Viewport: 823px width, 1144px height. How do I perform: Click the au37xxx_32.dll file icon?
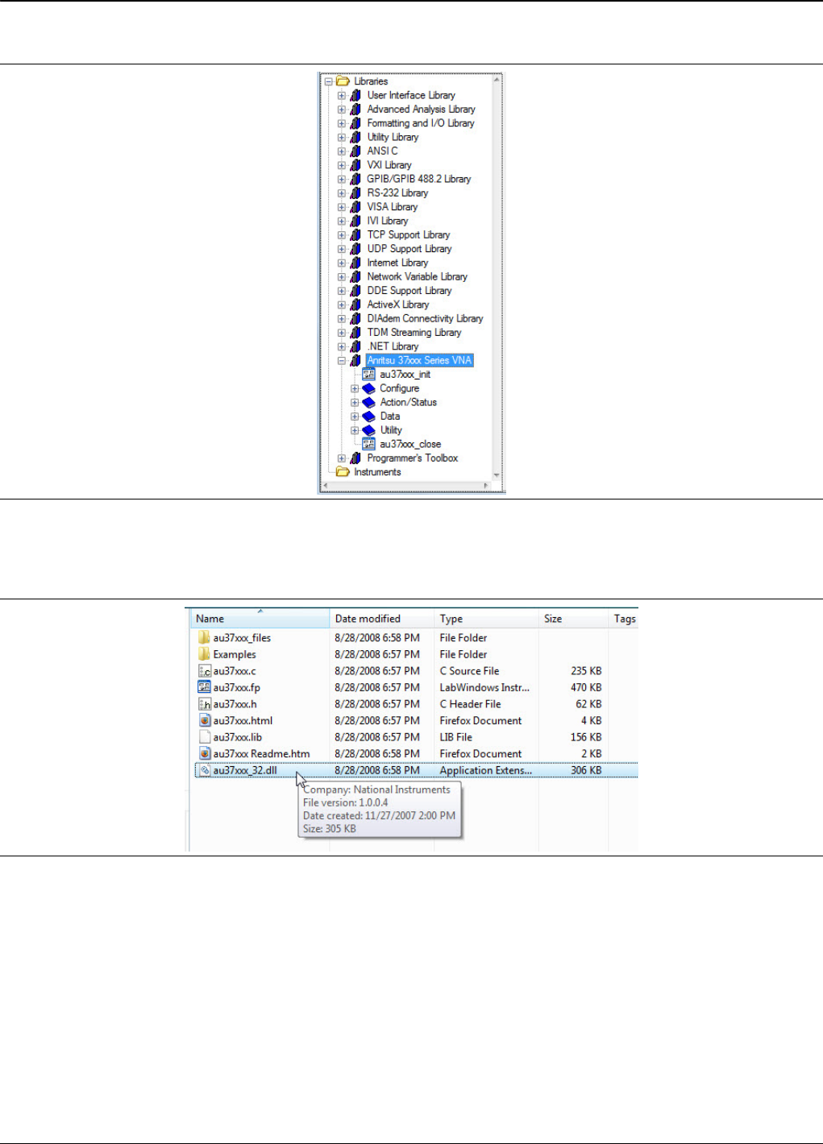pos(205,770)
